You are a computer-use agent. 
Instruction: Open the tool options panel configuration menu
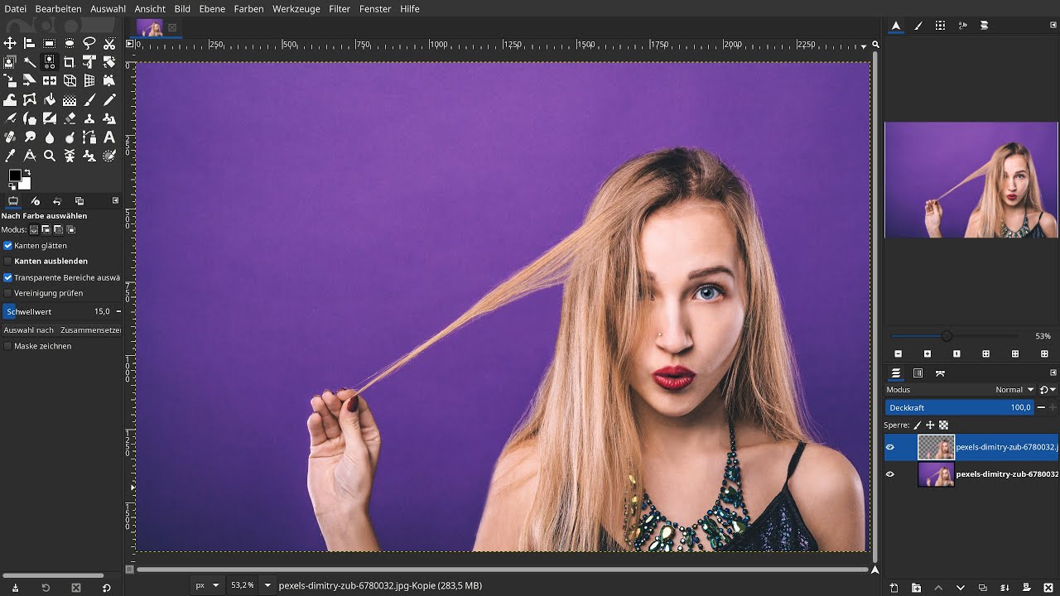(115, 200)
